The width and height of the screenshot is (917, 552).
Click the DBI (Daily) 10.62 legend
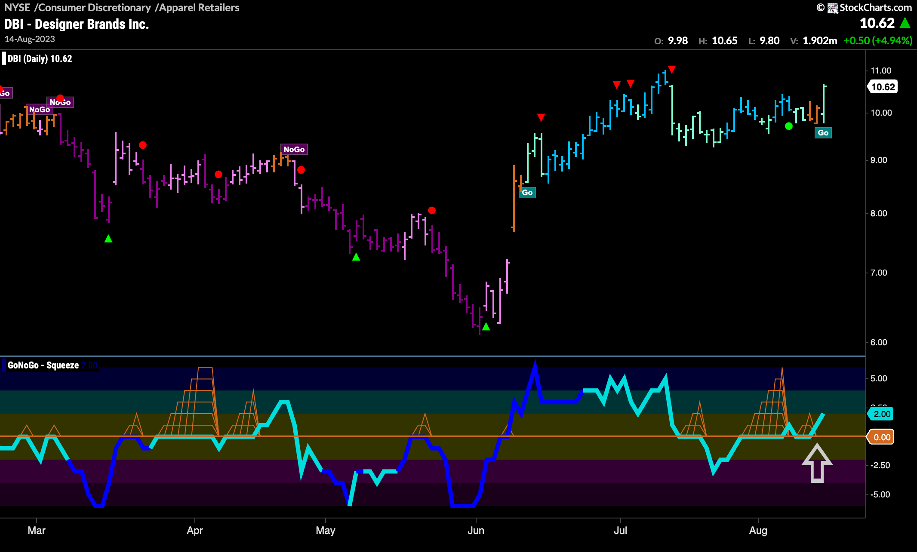40,58
